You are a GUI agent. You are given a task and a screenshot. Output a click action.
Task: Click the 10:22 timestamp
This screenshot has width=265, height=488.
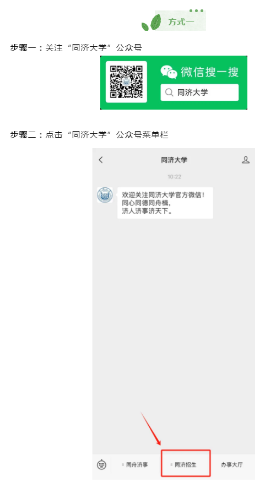(x=174, y=177)
